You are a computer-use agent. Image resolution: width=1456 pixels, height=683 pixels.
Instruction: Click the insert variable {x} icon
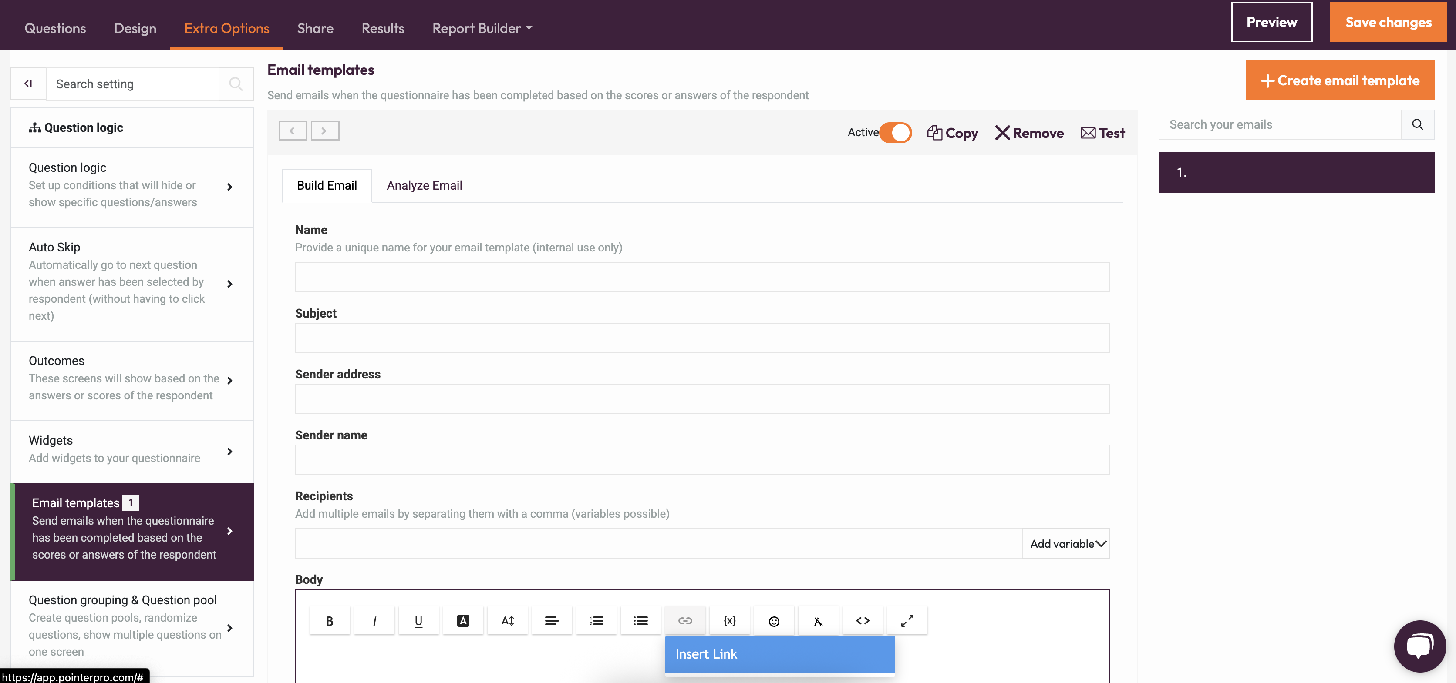coord(729,621)
